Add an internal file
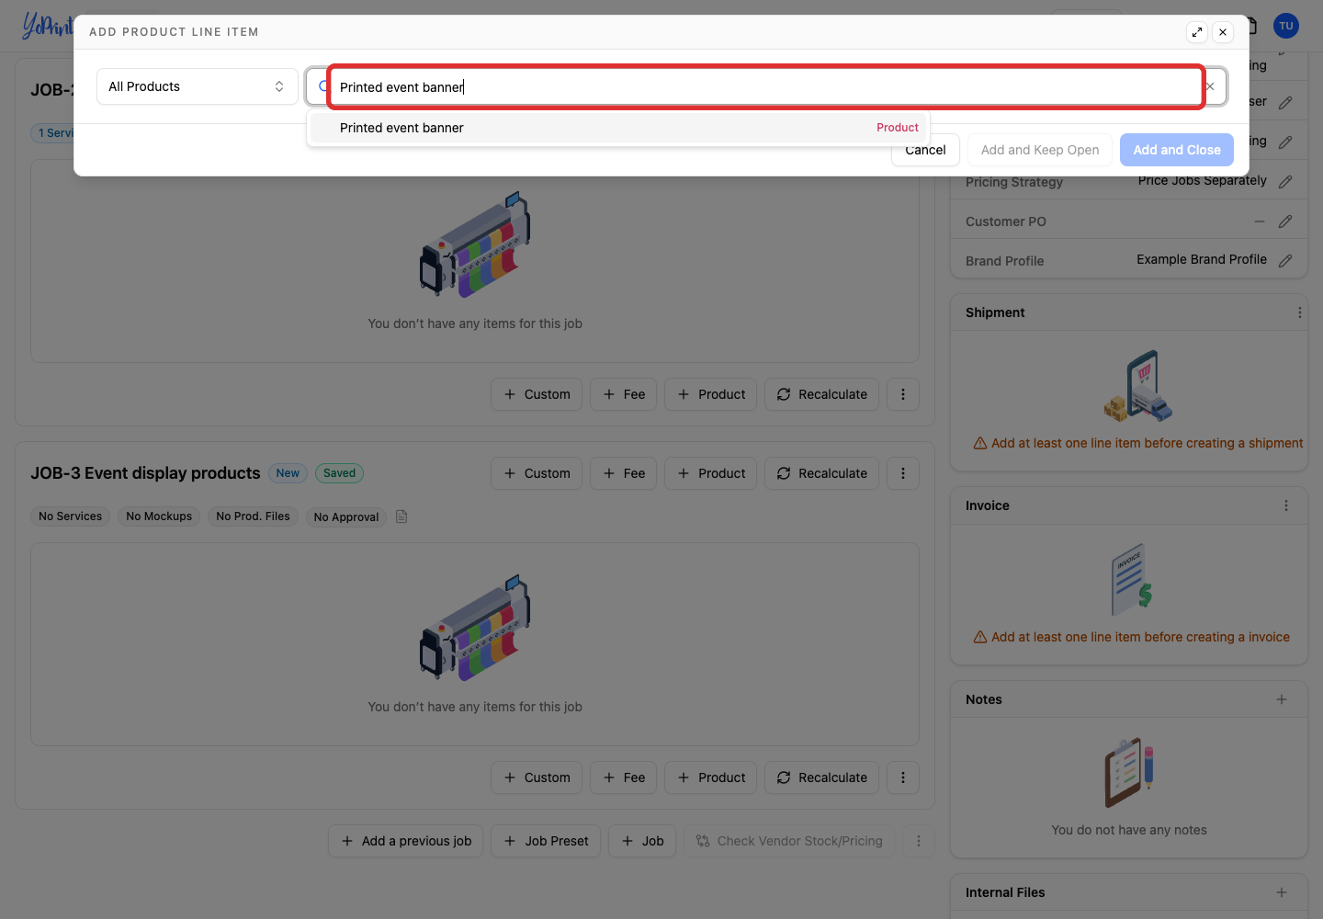 click(x=1282, y=892)
